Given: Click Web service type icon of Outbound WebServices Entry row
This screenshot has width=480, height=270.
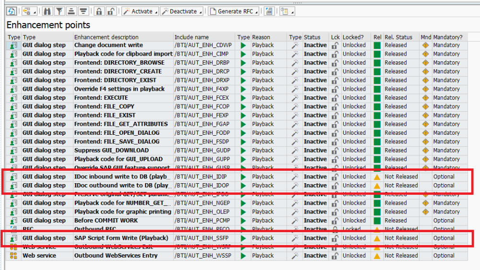Looking at the screenshot, I should (13, 256).
